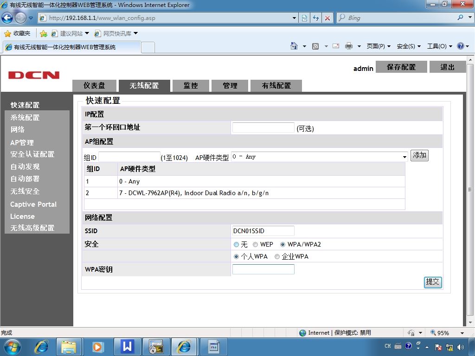Open 无线高级配置 in the sidebar
The width and height of the screenshot is (475, 356).
coord(32,228)
